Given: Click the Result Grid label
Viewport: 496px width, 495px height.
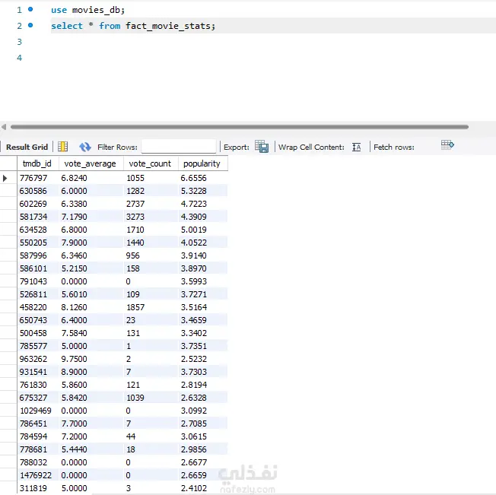Looking at the screenshot, I should click(27, 147).
